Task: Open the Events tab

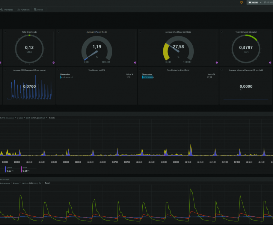Action: (39, 10)
